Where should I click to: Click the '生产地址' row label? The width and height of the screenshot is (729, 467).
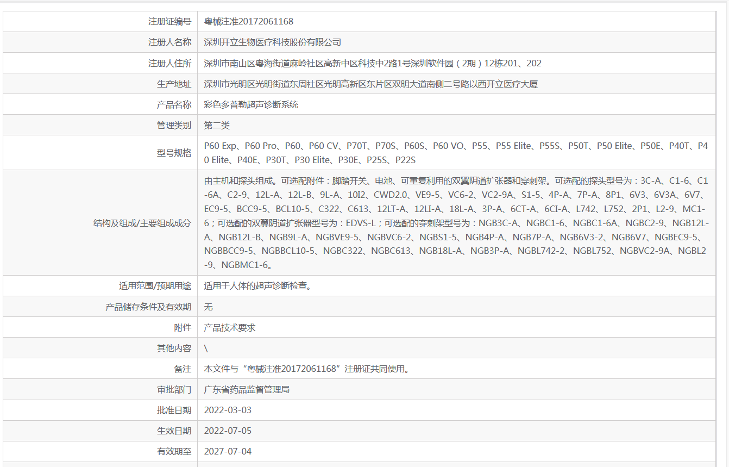pos(174,84)
